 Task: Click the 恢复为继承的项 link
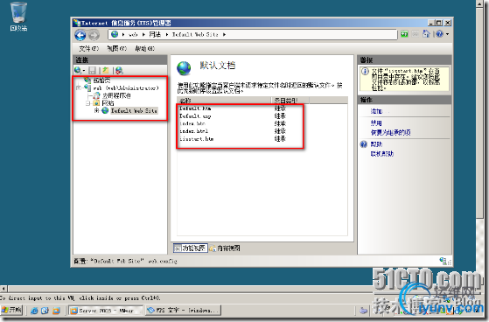(x=390, y=132)
